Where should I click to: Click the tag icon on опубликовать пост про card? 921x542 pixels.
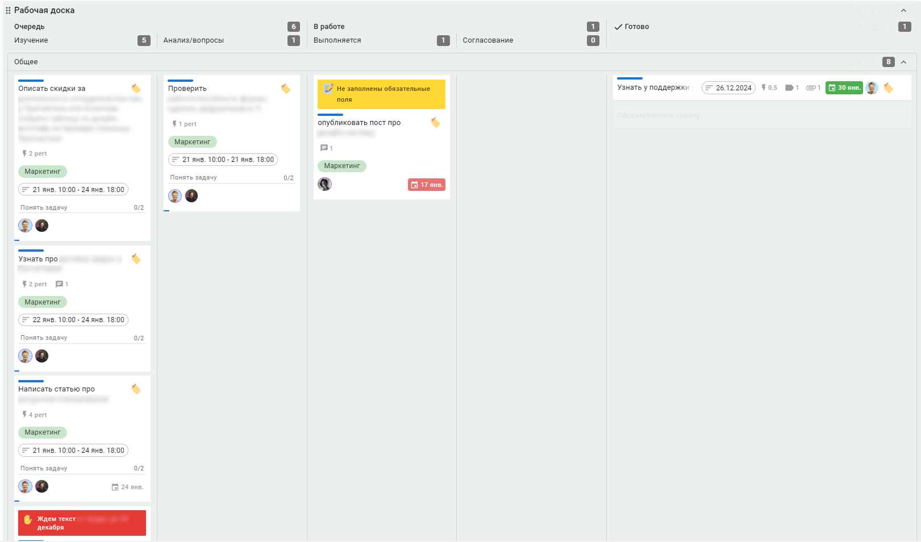436,122
